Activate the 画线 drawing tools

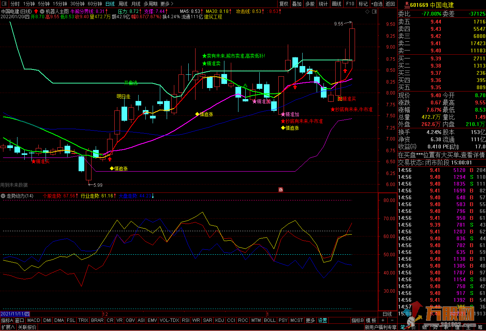336,4
